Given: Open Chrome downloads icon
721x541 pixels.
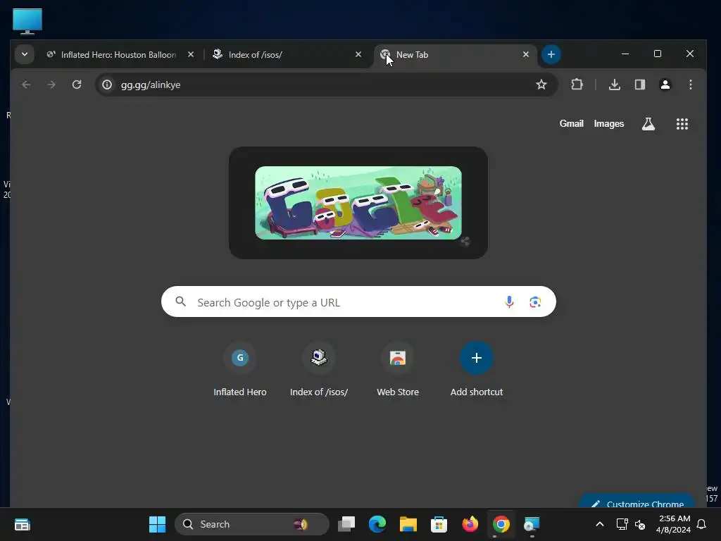Looking at the screenshot, I should point(614,85).
